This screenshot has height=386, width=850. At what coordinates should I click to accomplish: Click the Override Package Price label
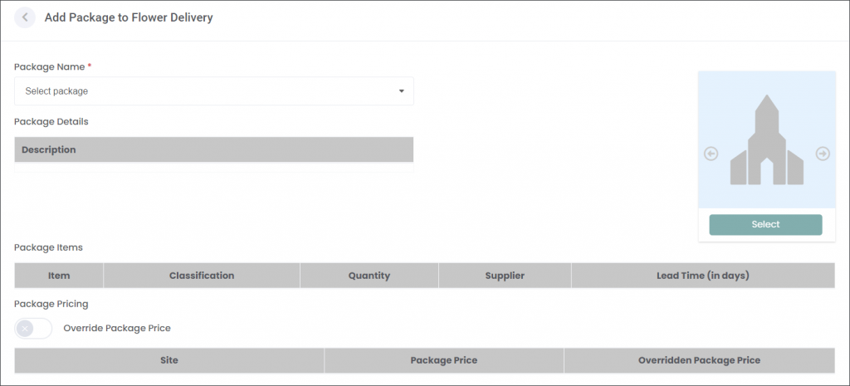click(117, 329)
